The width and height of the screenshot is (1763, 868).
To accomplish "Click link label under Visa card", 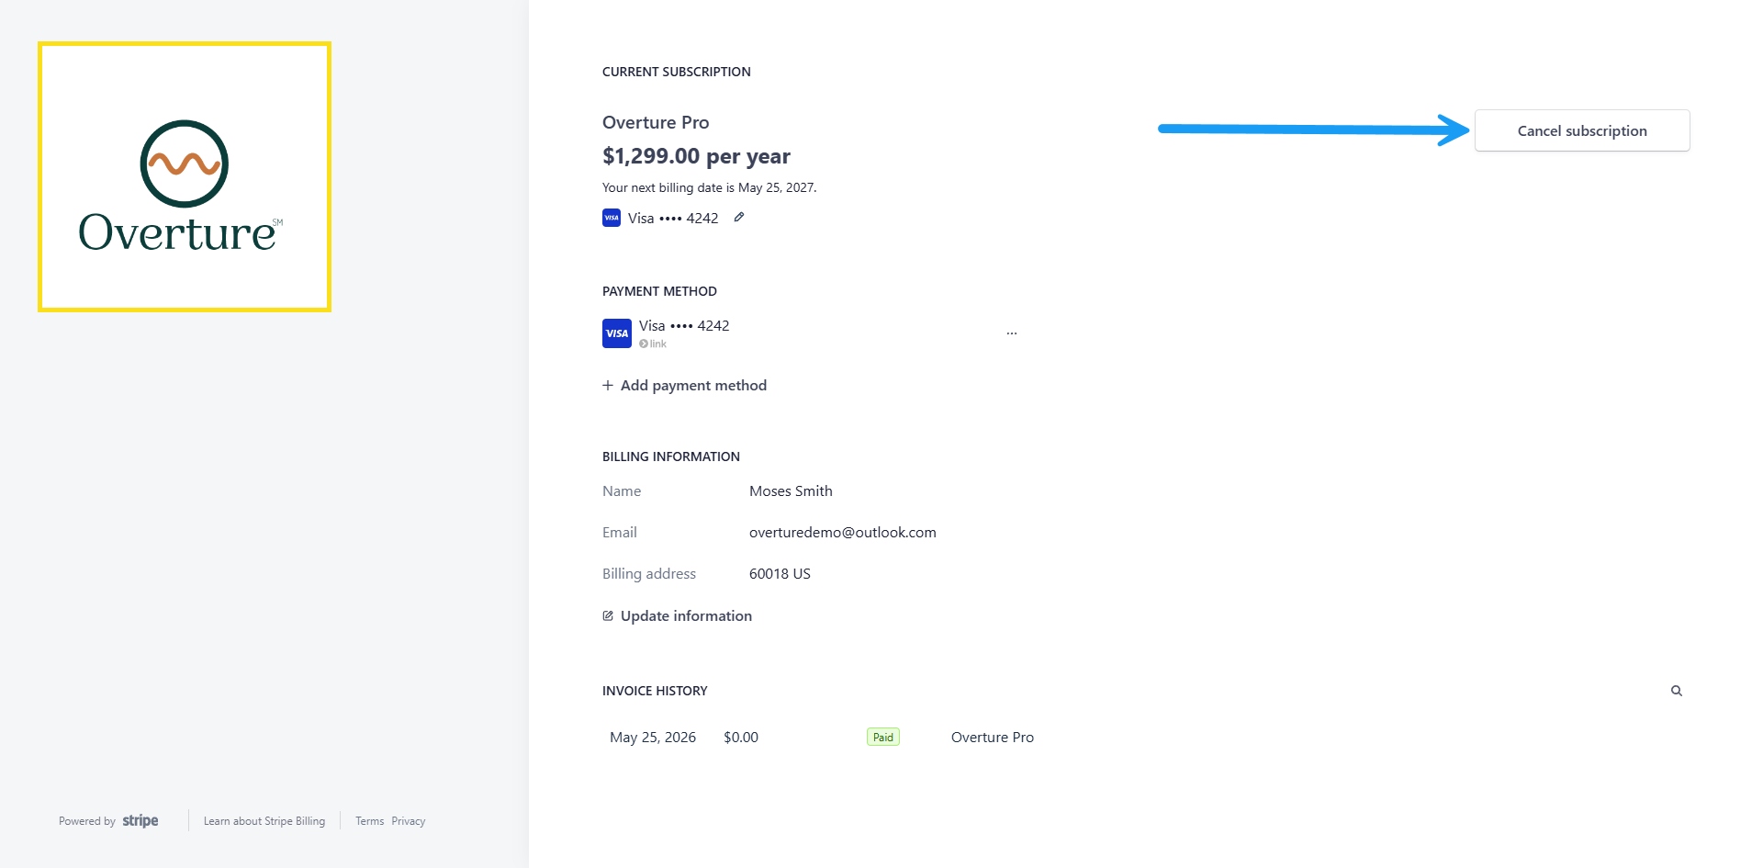I will pos(653,344).
